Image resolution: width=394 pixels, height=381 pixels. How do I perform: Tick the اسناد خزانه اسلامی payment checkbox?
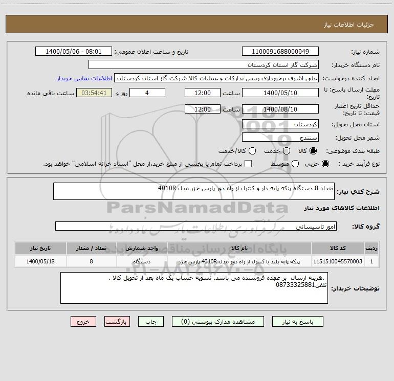[248, 164]
